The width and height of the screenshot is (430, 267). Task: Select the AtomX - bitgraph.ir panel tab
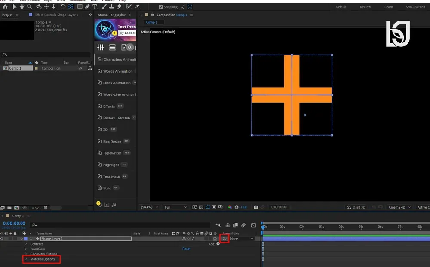point(112,15)
